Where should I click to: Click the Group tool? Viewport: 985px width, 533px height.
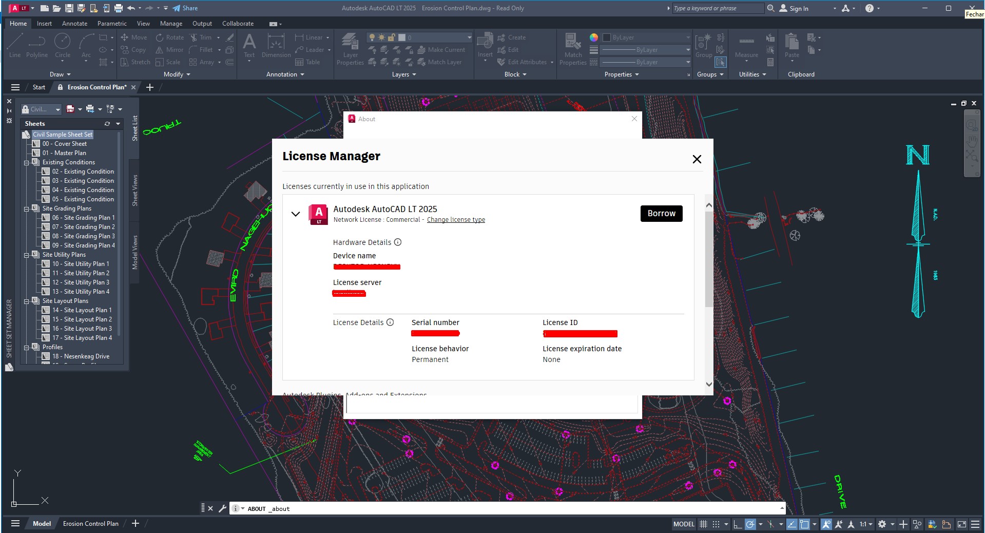(704, 46)
